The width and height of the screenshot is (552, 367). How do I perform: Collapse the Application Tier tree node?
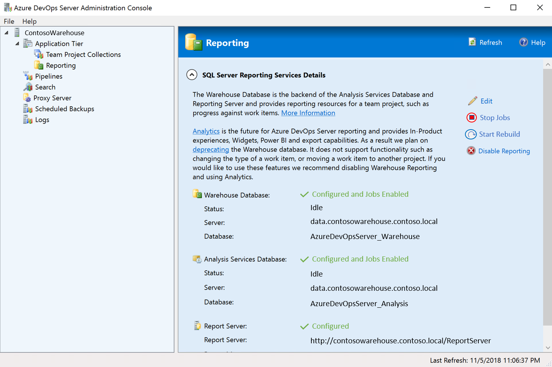(x=17, y=43)
